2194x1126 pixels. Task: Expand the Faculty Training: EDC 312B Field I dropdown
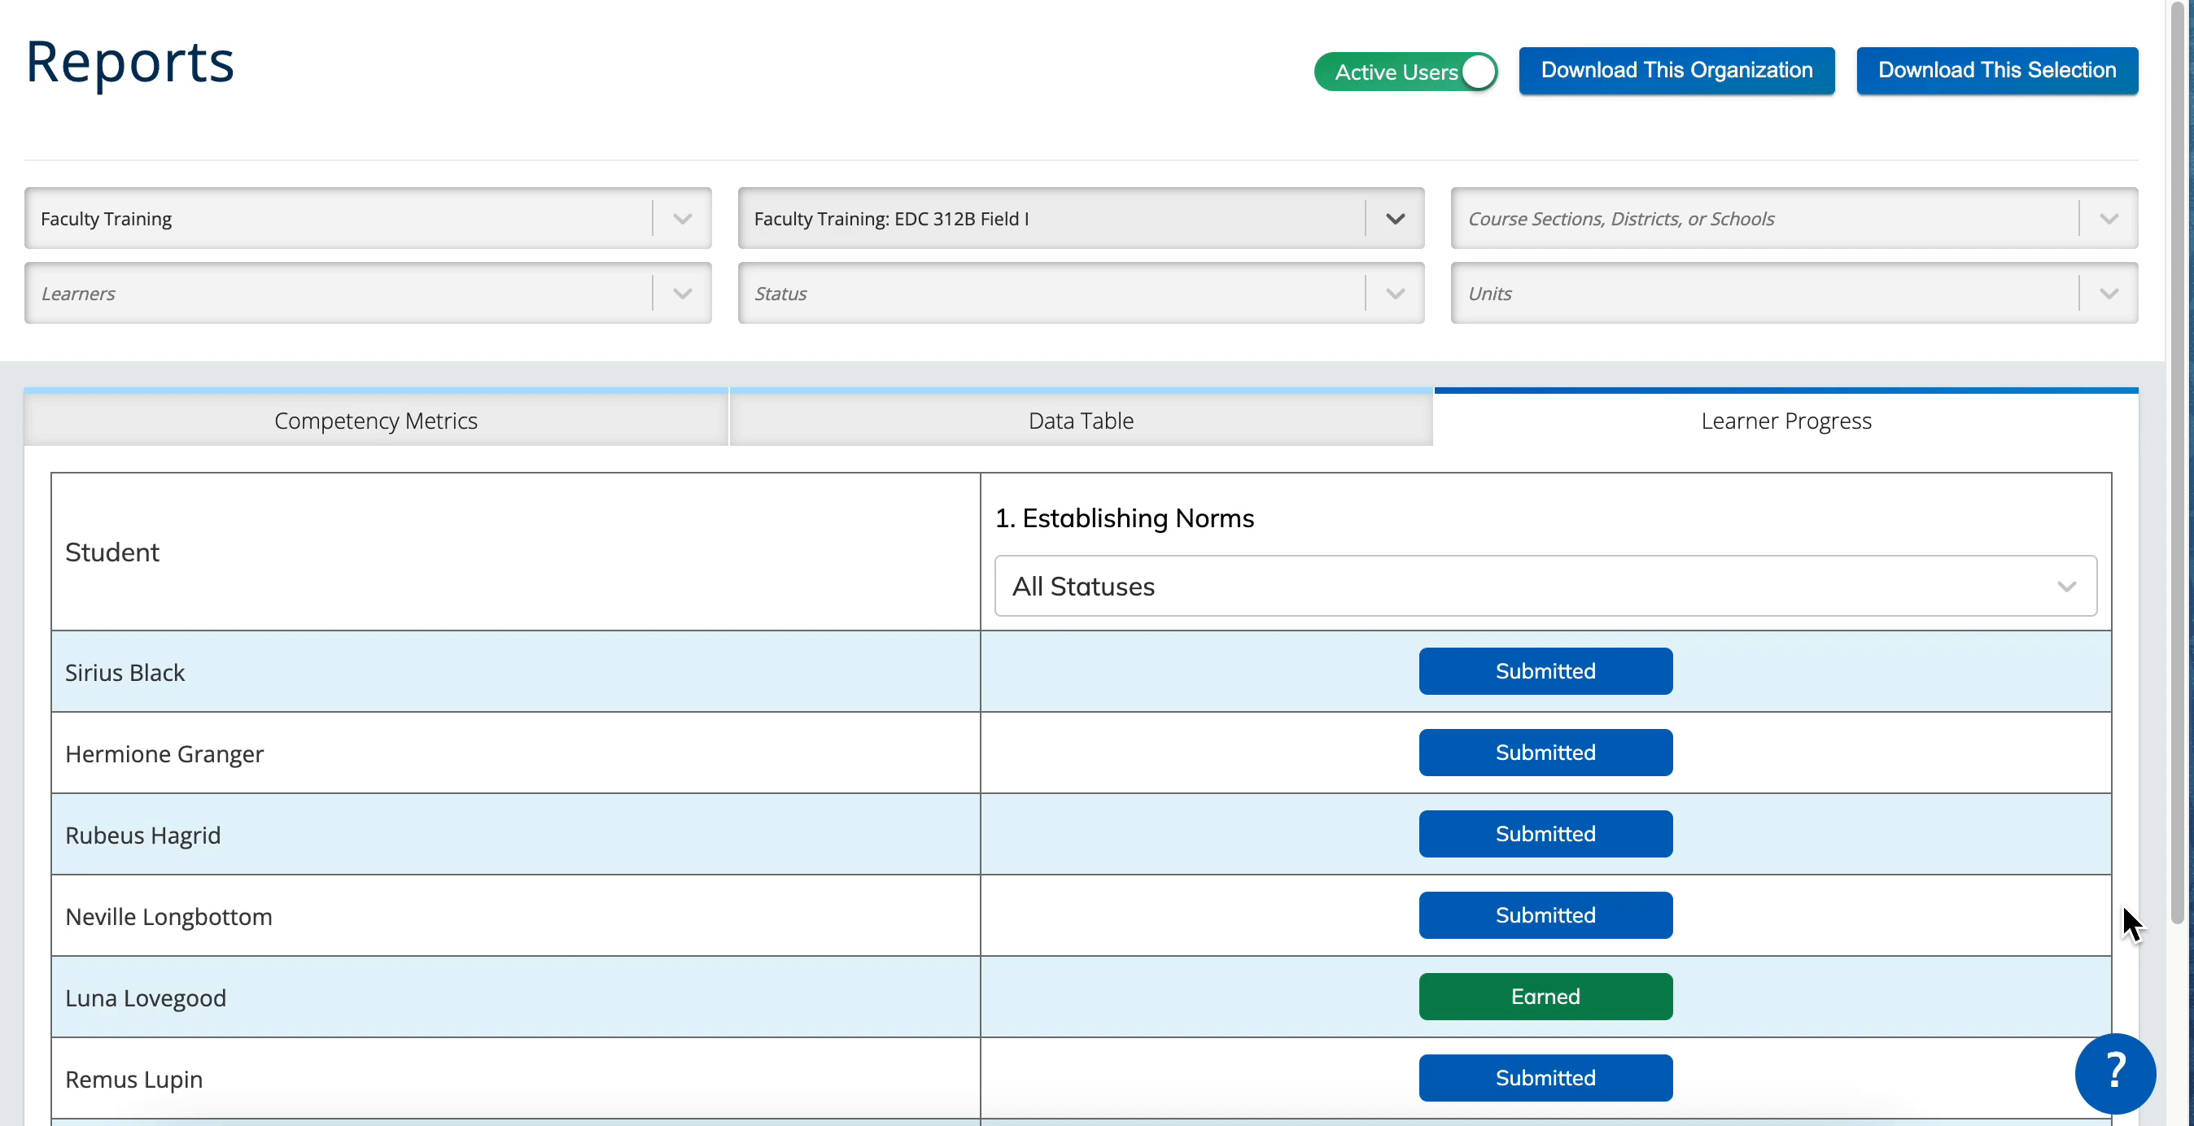[1081, 218]
